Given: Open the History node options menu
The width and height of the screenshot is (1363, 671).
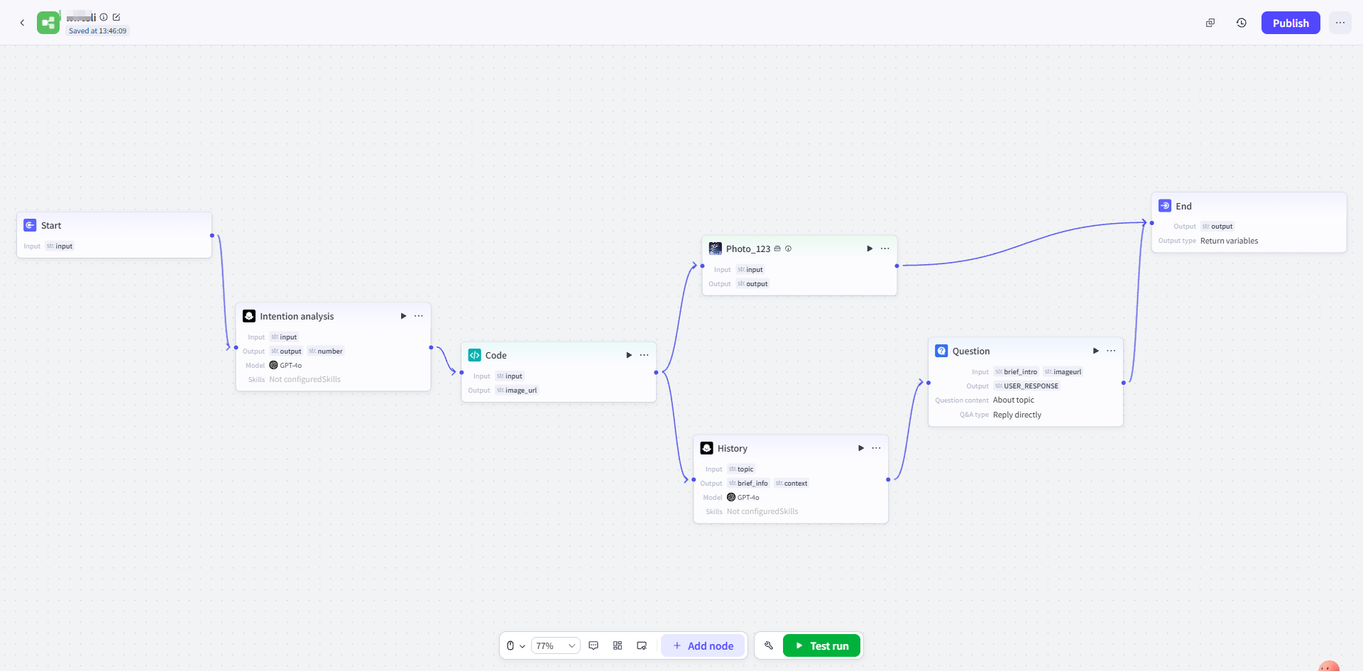Looking at the screenshot, I should [876, 448].
